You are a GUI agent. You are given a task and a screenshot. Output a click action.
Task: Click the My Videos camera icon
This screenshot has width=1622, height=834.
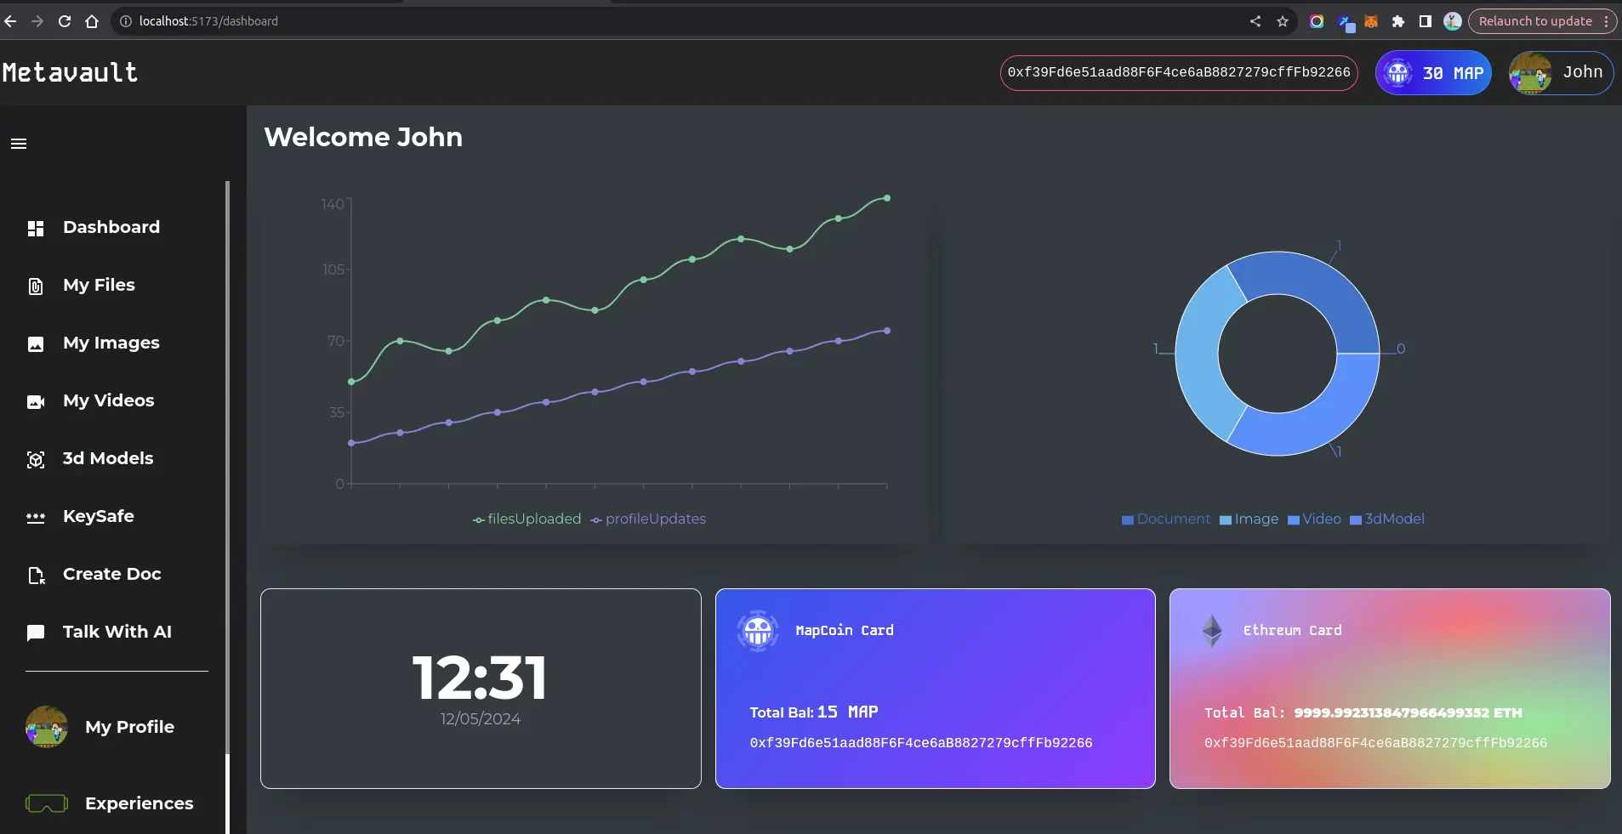coord(36,402)
